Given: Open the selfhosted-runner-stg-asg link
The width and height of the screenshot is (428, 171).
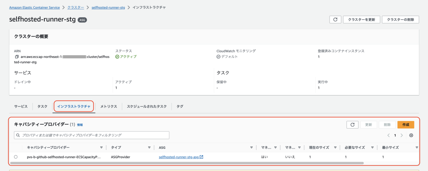Looking at the screenshot, I should click(179, 157).
